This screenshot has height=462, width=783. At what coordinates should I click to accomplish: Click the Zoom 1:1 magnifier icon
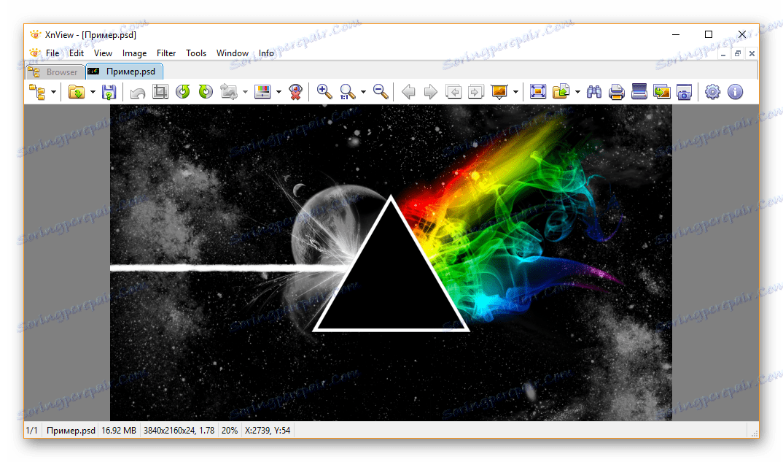(347, 92)
